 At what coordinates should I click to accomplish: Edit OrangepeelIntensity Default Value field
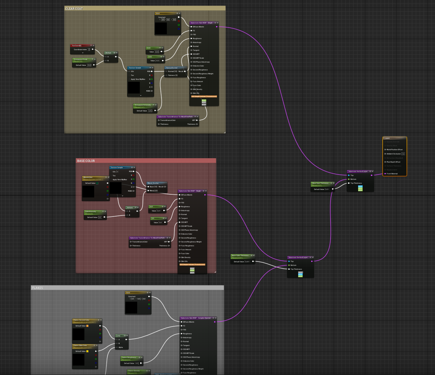click(150, 111)
